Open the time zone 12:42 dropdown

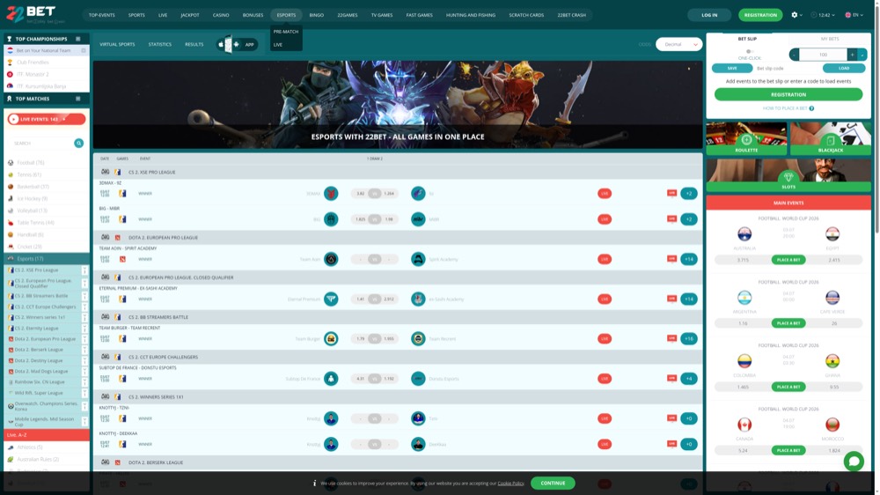[x=823, y=15]
